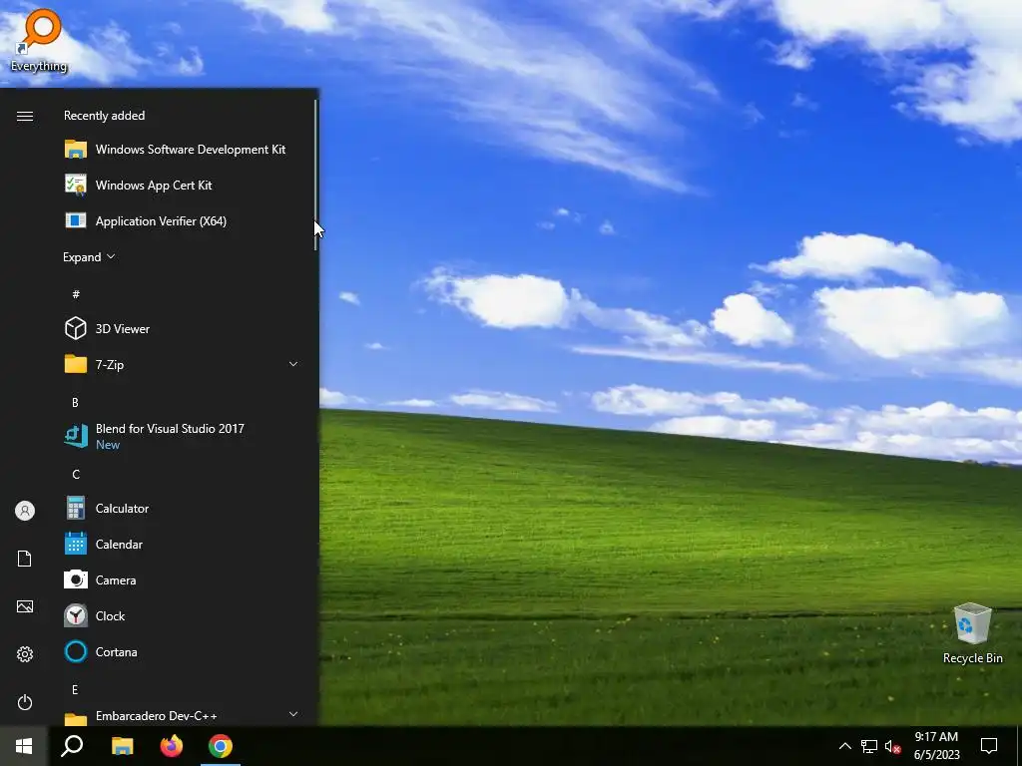This screenshot has height=766, width=1022.
Task: Open the Calculator app
Action: pyautogui.click(x=184, y=508)
